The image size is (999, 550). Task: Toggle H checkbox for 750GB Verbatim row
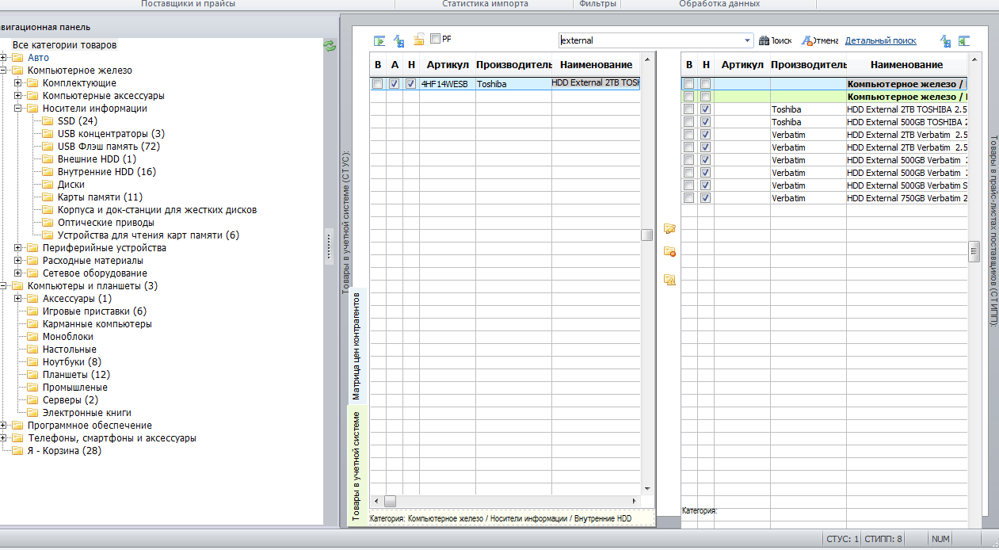tap(705, 198)
